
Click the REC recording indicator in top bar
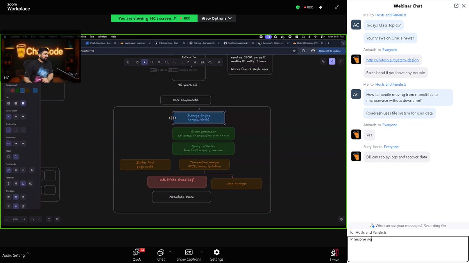[308, 7]
